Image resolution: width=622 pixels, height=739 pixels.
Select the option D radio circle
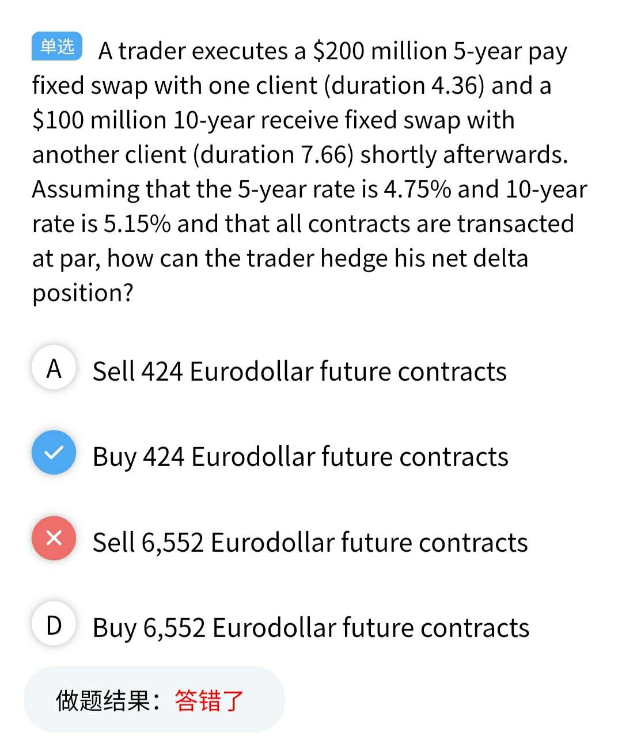(54, 624)
